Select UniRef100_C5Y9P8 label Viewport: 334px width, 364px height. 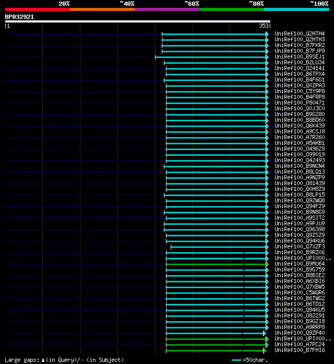300,91
